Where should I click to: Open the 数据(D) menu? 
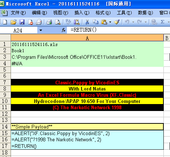click(146, 13)
